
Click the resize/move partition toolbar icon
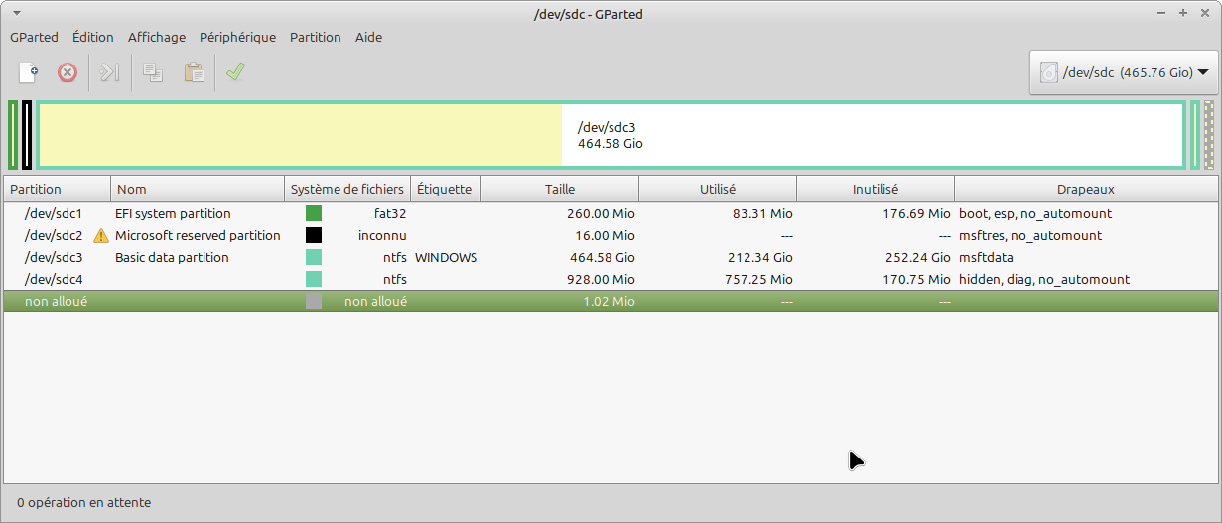click(x=110, y=72)
